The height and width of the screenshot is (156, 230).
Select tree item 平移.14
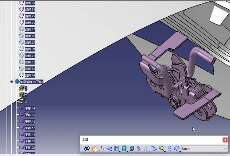30,108
